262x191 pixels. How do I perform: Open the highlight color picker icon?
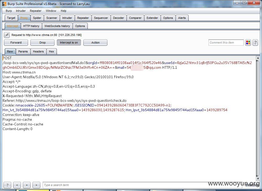click(248, 43)
